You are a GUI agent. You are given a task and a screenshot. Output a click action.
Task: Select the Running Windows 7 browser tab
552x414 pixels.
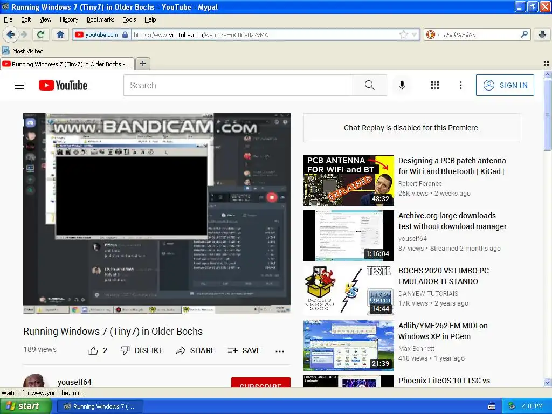[67, 64]
